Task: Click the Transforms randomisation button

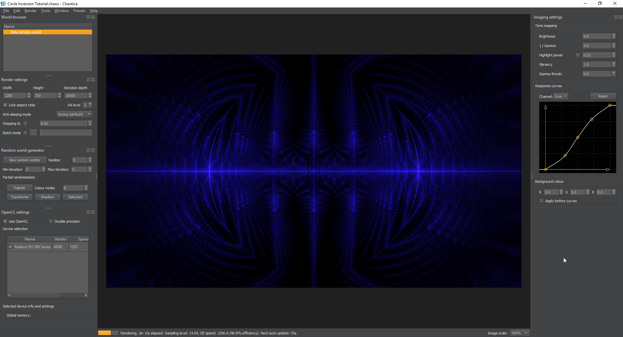Action: point(19,197)
